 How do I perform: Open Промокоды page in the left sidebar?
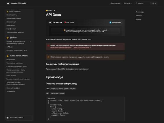[11, 25]
